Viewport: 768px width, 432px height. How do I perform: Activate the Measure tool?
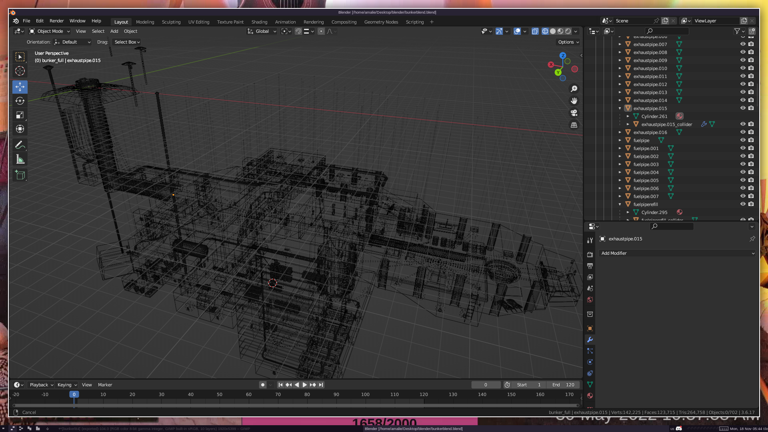(x=20, y=160)
